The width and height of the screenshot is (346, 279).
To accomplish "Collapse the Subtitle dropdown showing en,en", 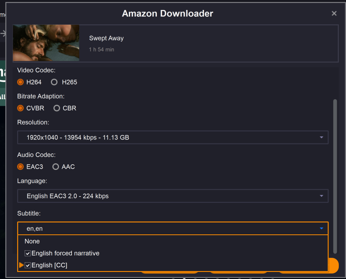I will click(x=321, y=228).
